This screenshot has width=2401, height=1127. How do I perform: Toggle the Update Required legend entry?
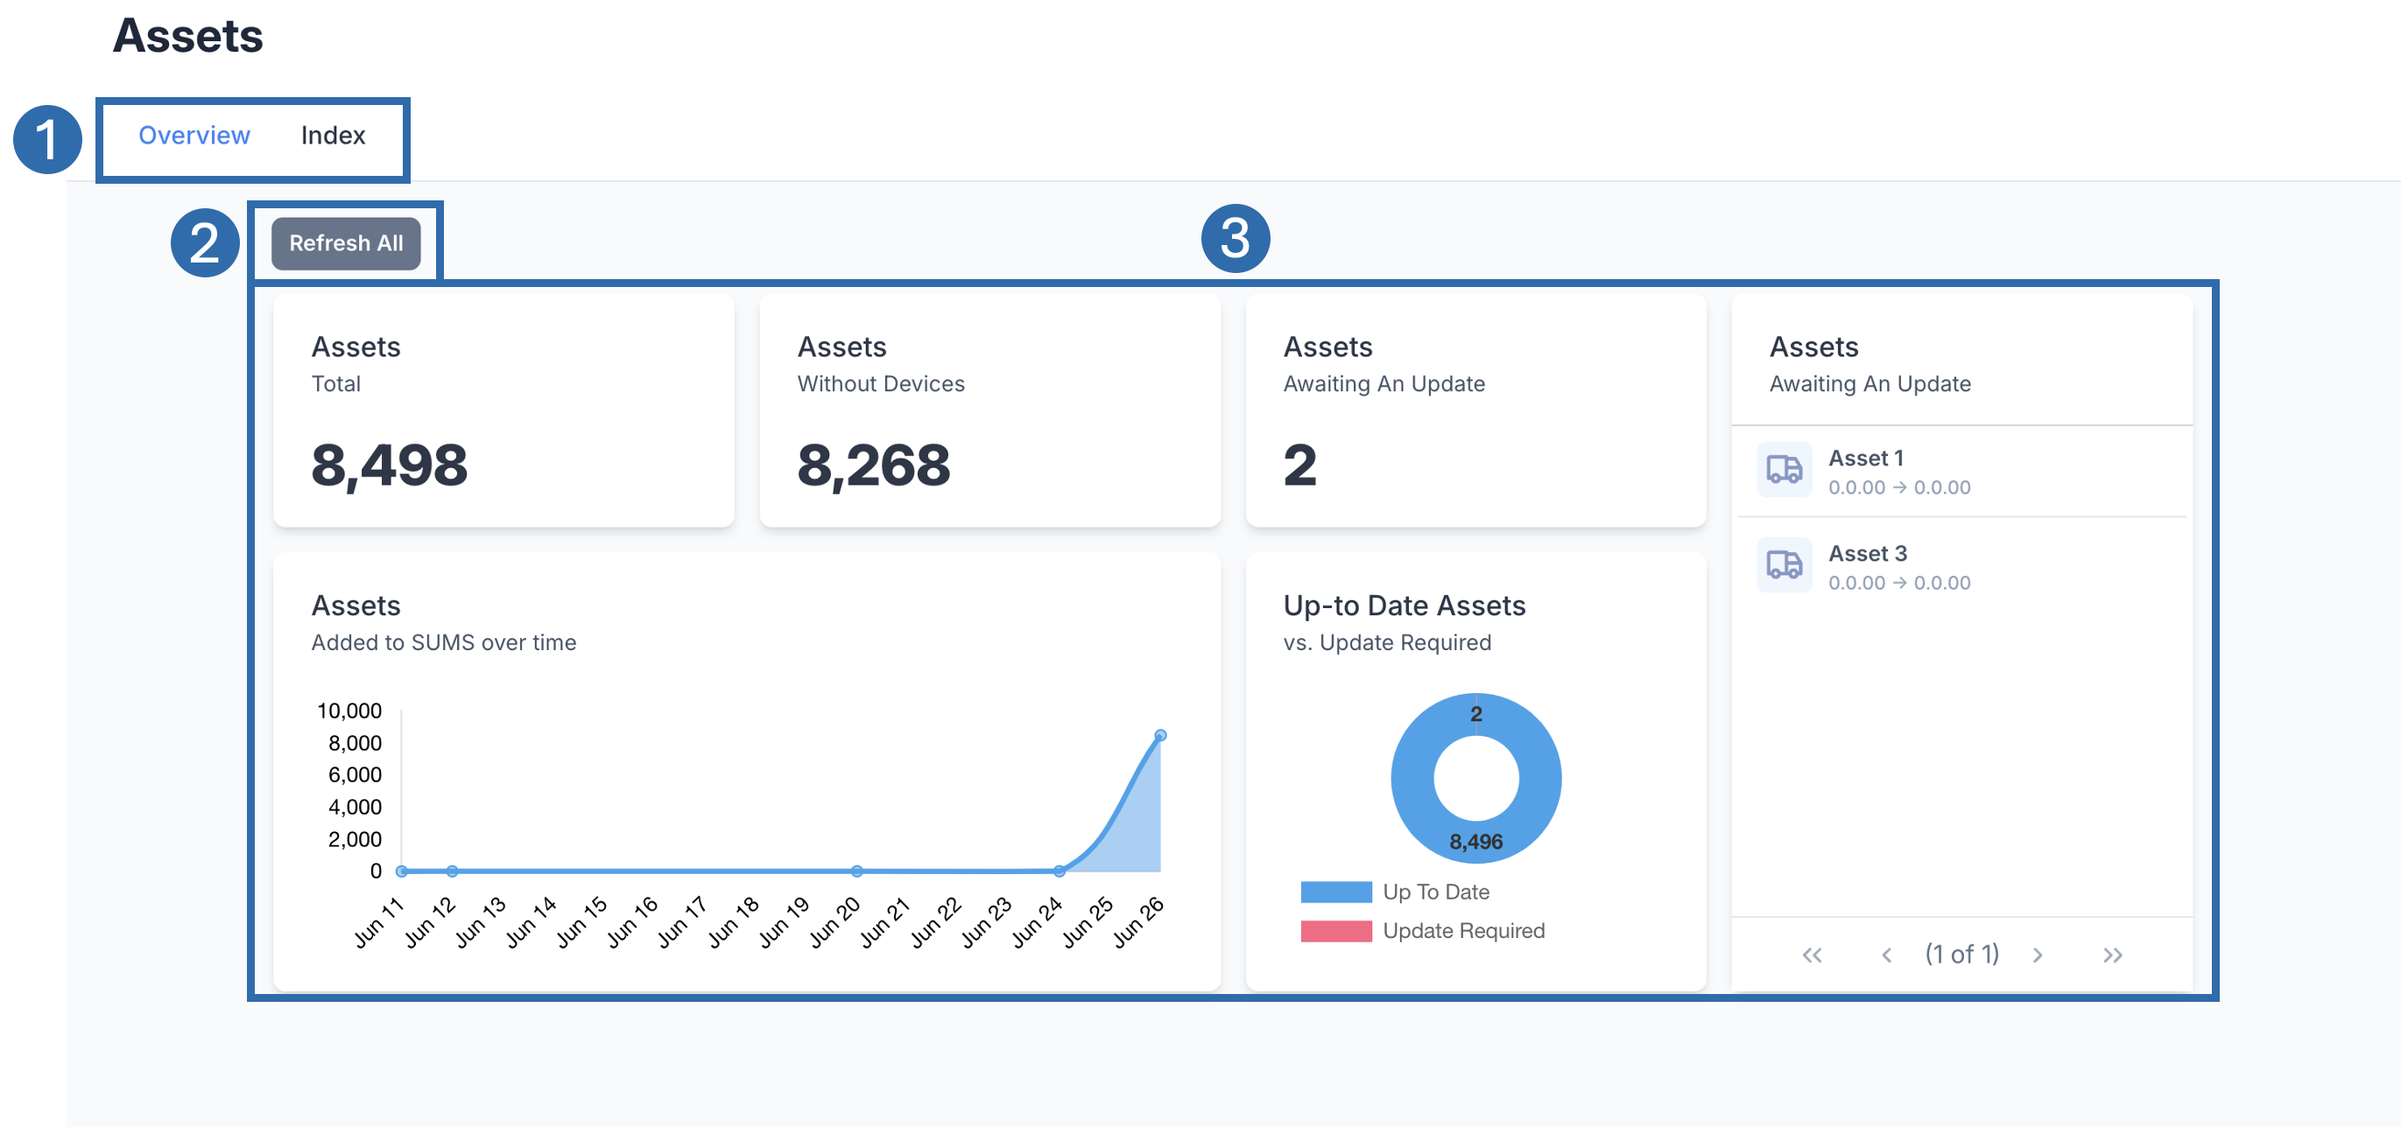coord(1462,930)
